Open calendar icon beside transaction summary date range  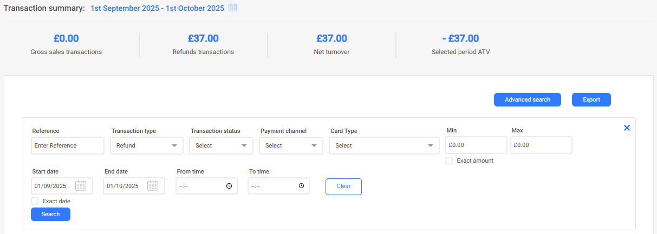[233, 8]
